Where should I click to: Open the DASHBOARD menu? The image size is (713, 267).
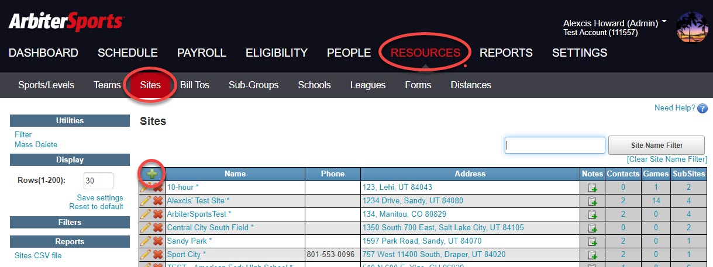coord(43,53)
